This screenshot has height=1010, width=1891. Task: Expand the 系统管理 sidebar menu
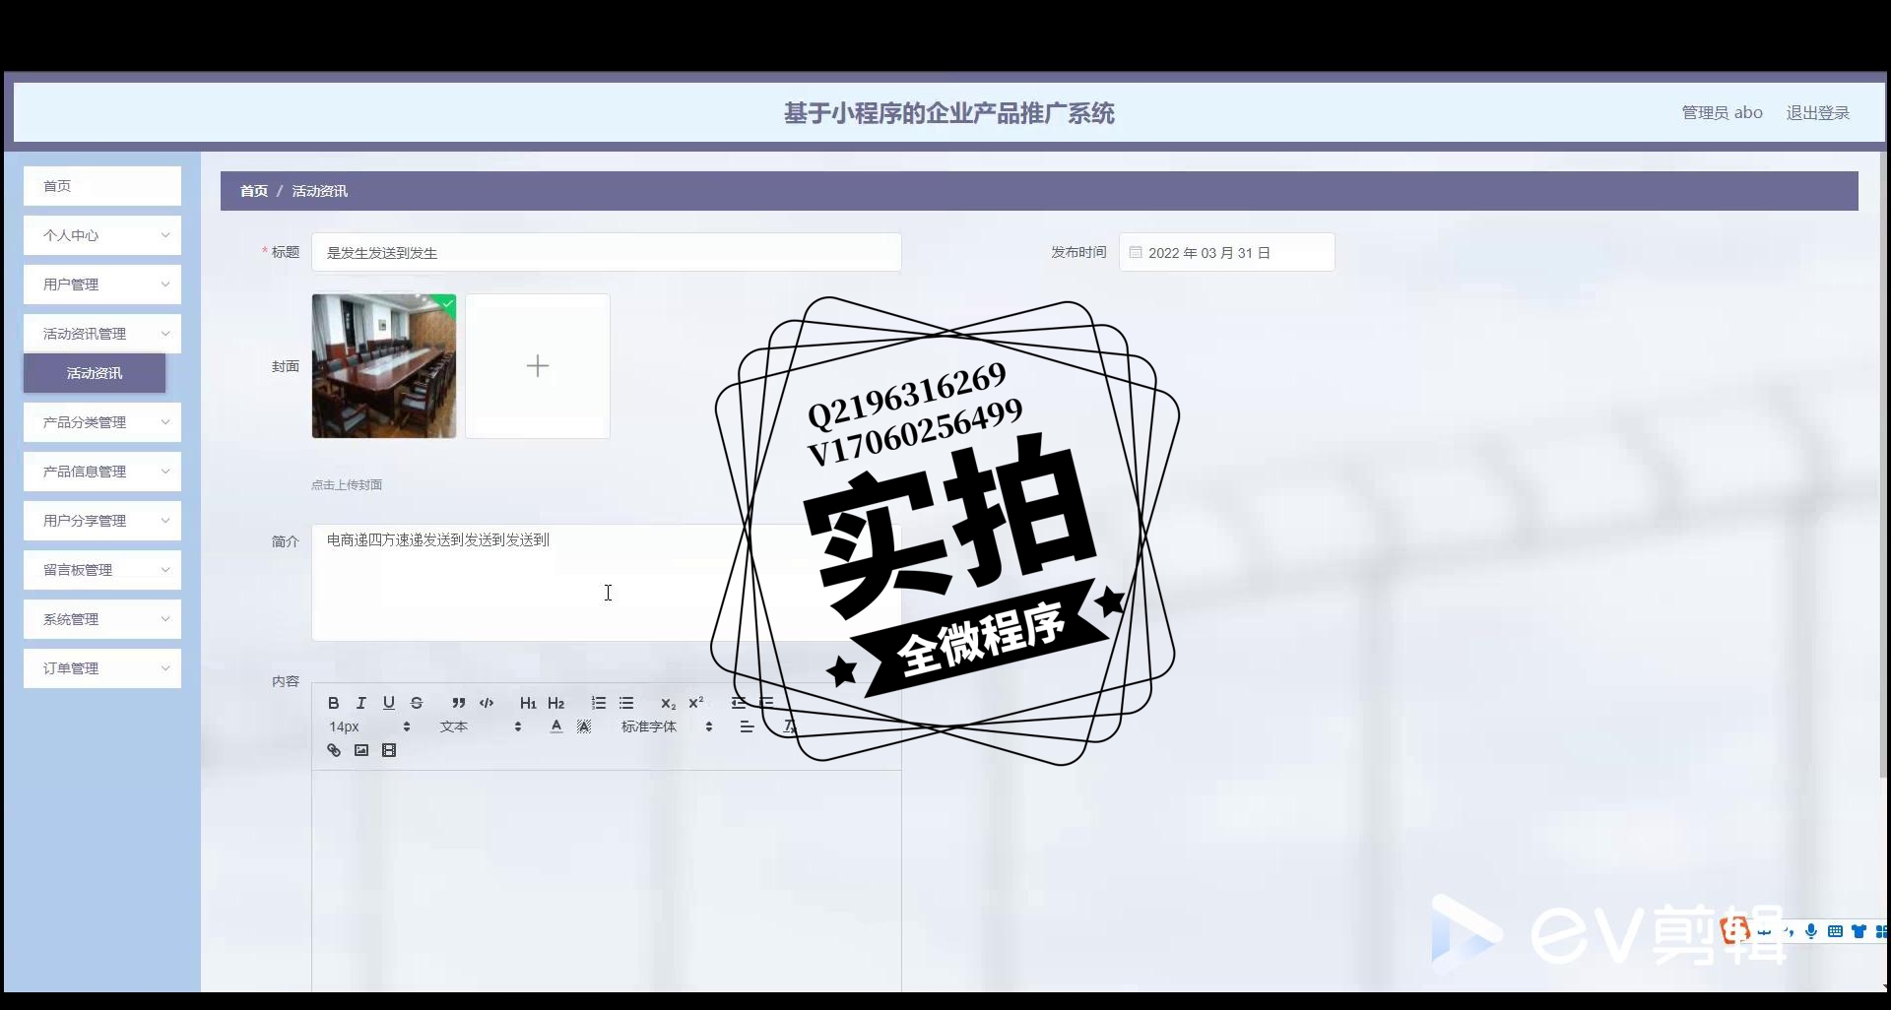coord(102,619)
